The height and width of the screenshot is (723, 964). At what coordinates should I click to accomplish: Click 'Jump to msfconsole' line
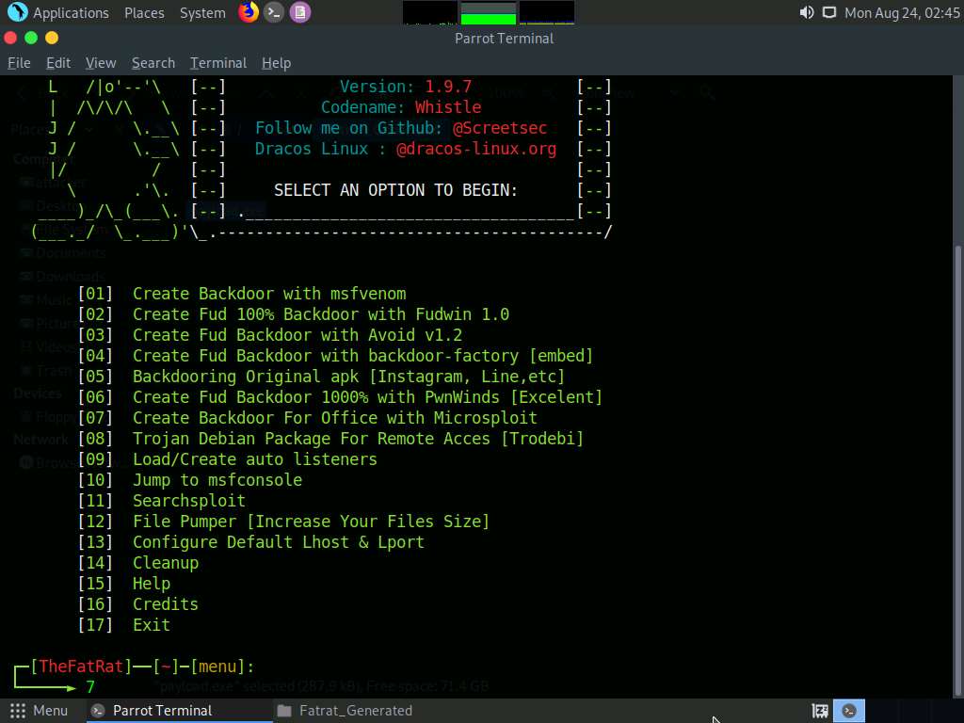coord(217,480)
